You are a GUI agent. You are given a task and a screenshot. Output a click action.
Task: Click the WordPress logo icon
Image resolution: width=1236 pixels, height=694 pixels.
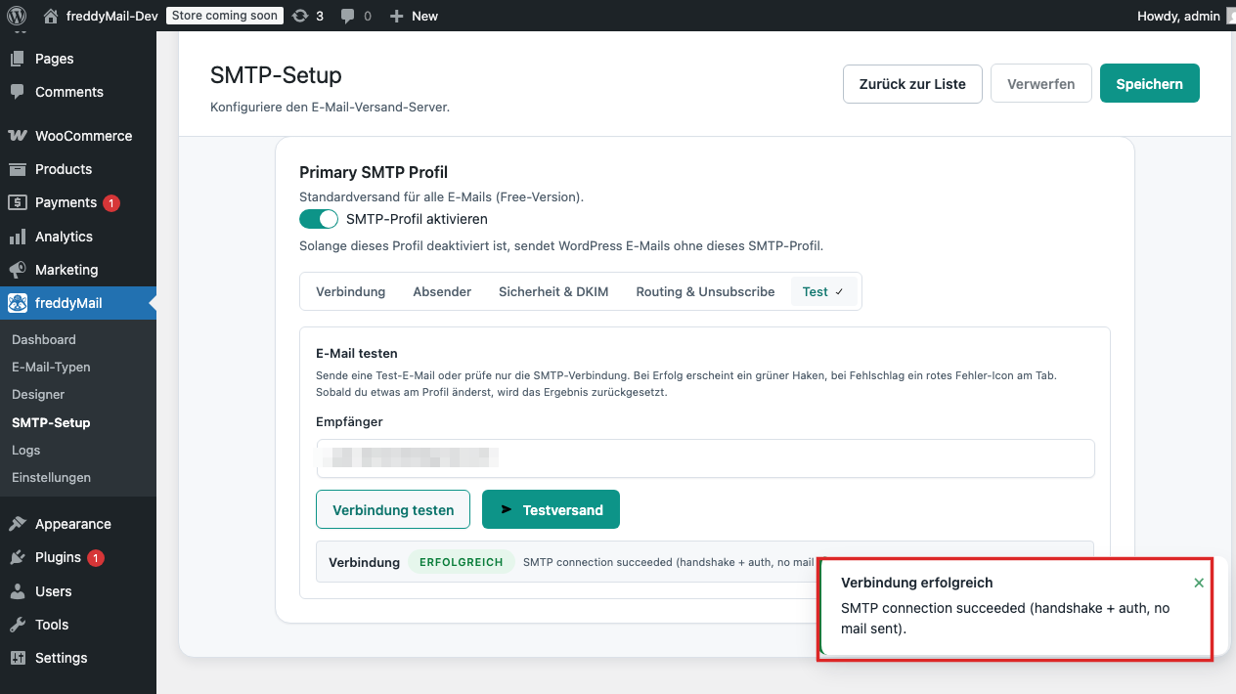[17, 16]
